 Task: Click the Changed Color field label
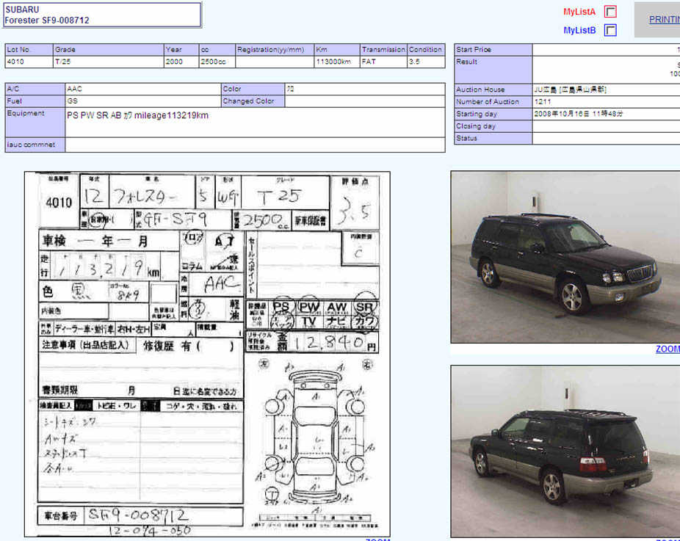coord(253,101)
